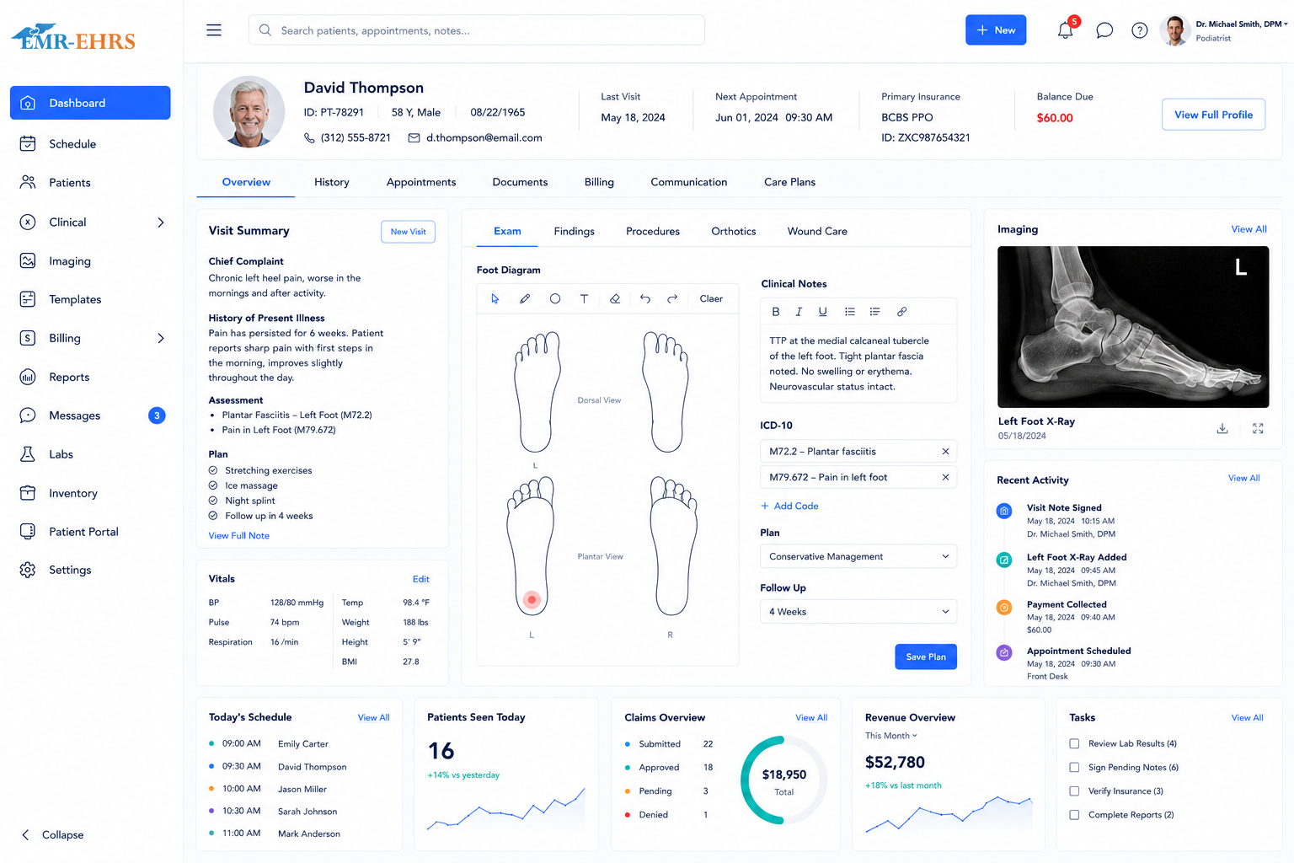Viewport: 1294px width, 863px height.
Task: Open the chat bubble icon in header
Action: click(x=1104, y=30)
